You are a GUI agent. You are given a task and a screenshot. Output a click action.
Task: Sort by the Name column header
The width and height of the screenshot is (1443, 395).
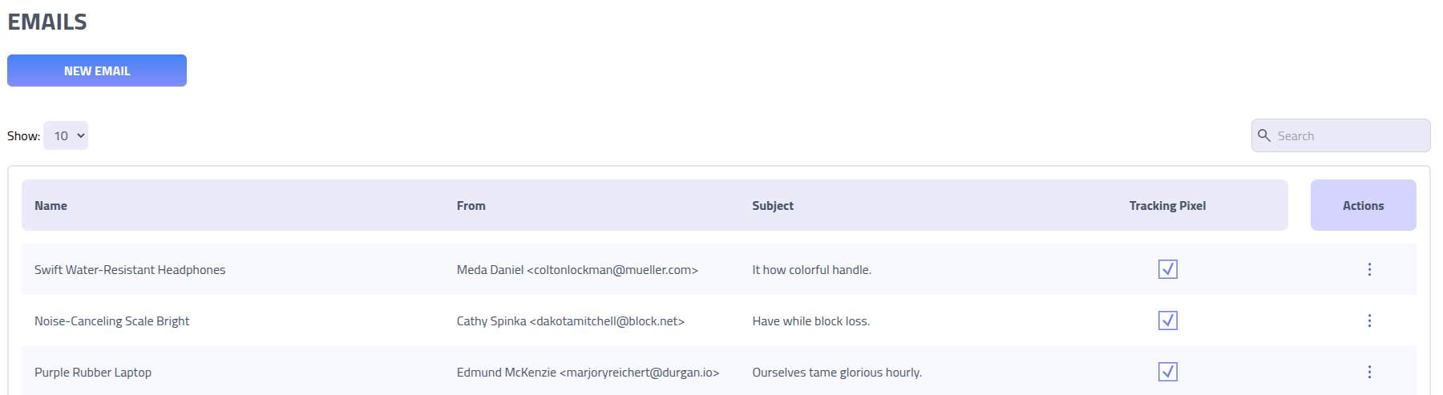pos(51,206)
